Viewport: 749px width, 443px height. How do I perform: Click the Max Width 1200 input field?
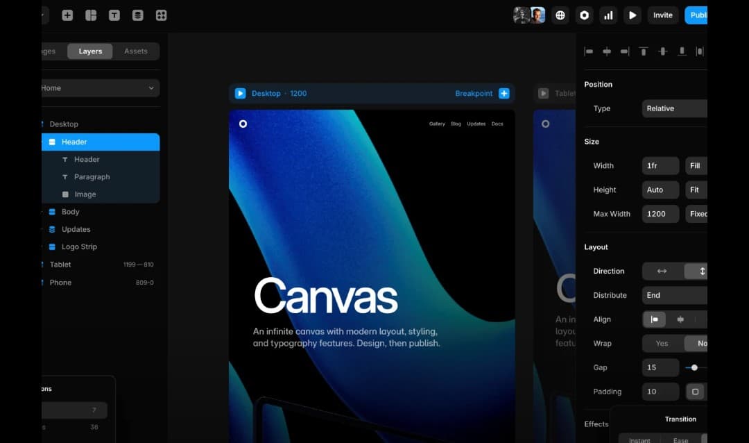click(661, 214)
